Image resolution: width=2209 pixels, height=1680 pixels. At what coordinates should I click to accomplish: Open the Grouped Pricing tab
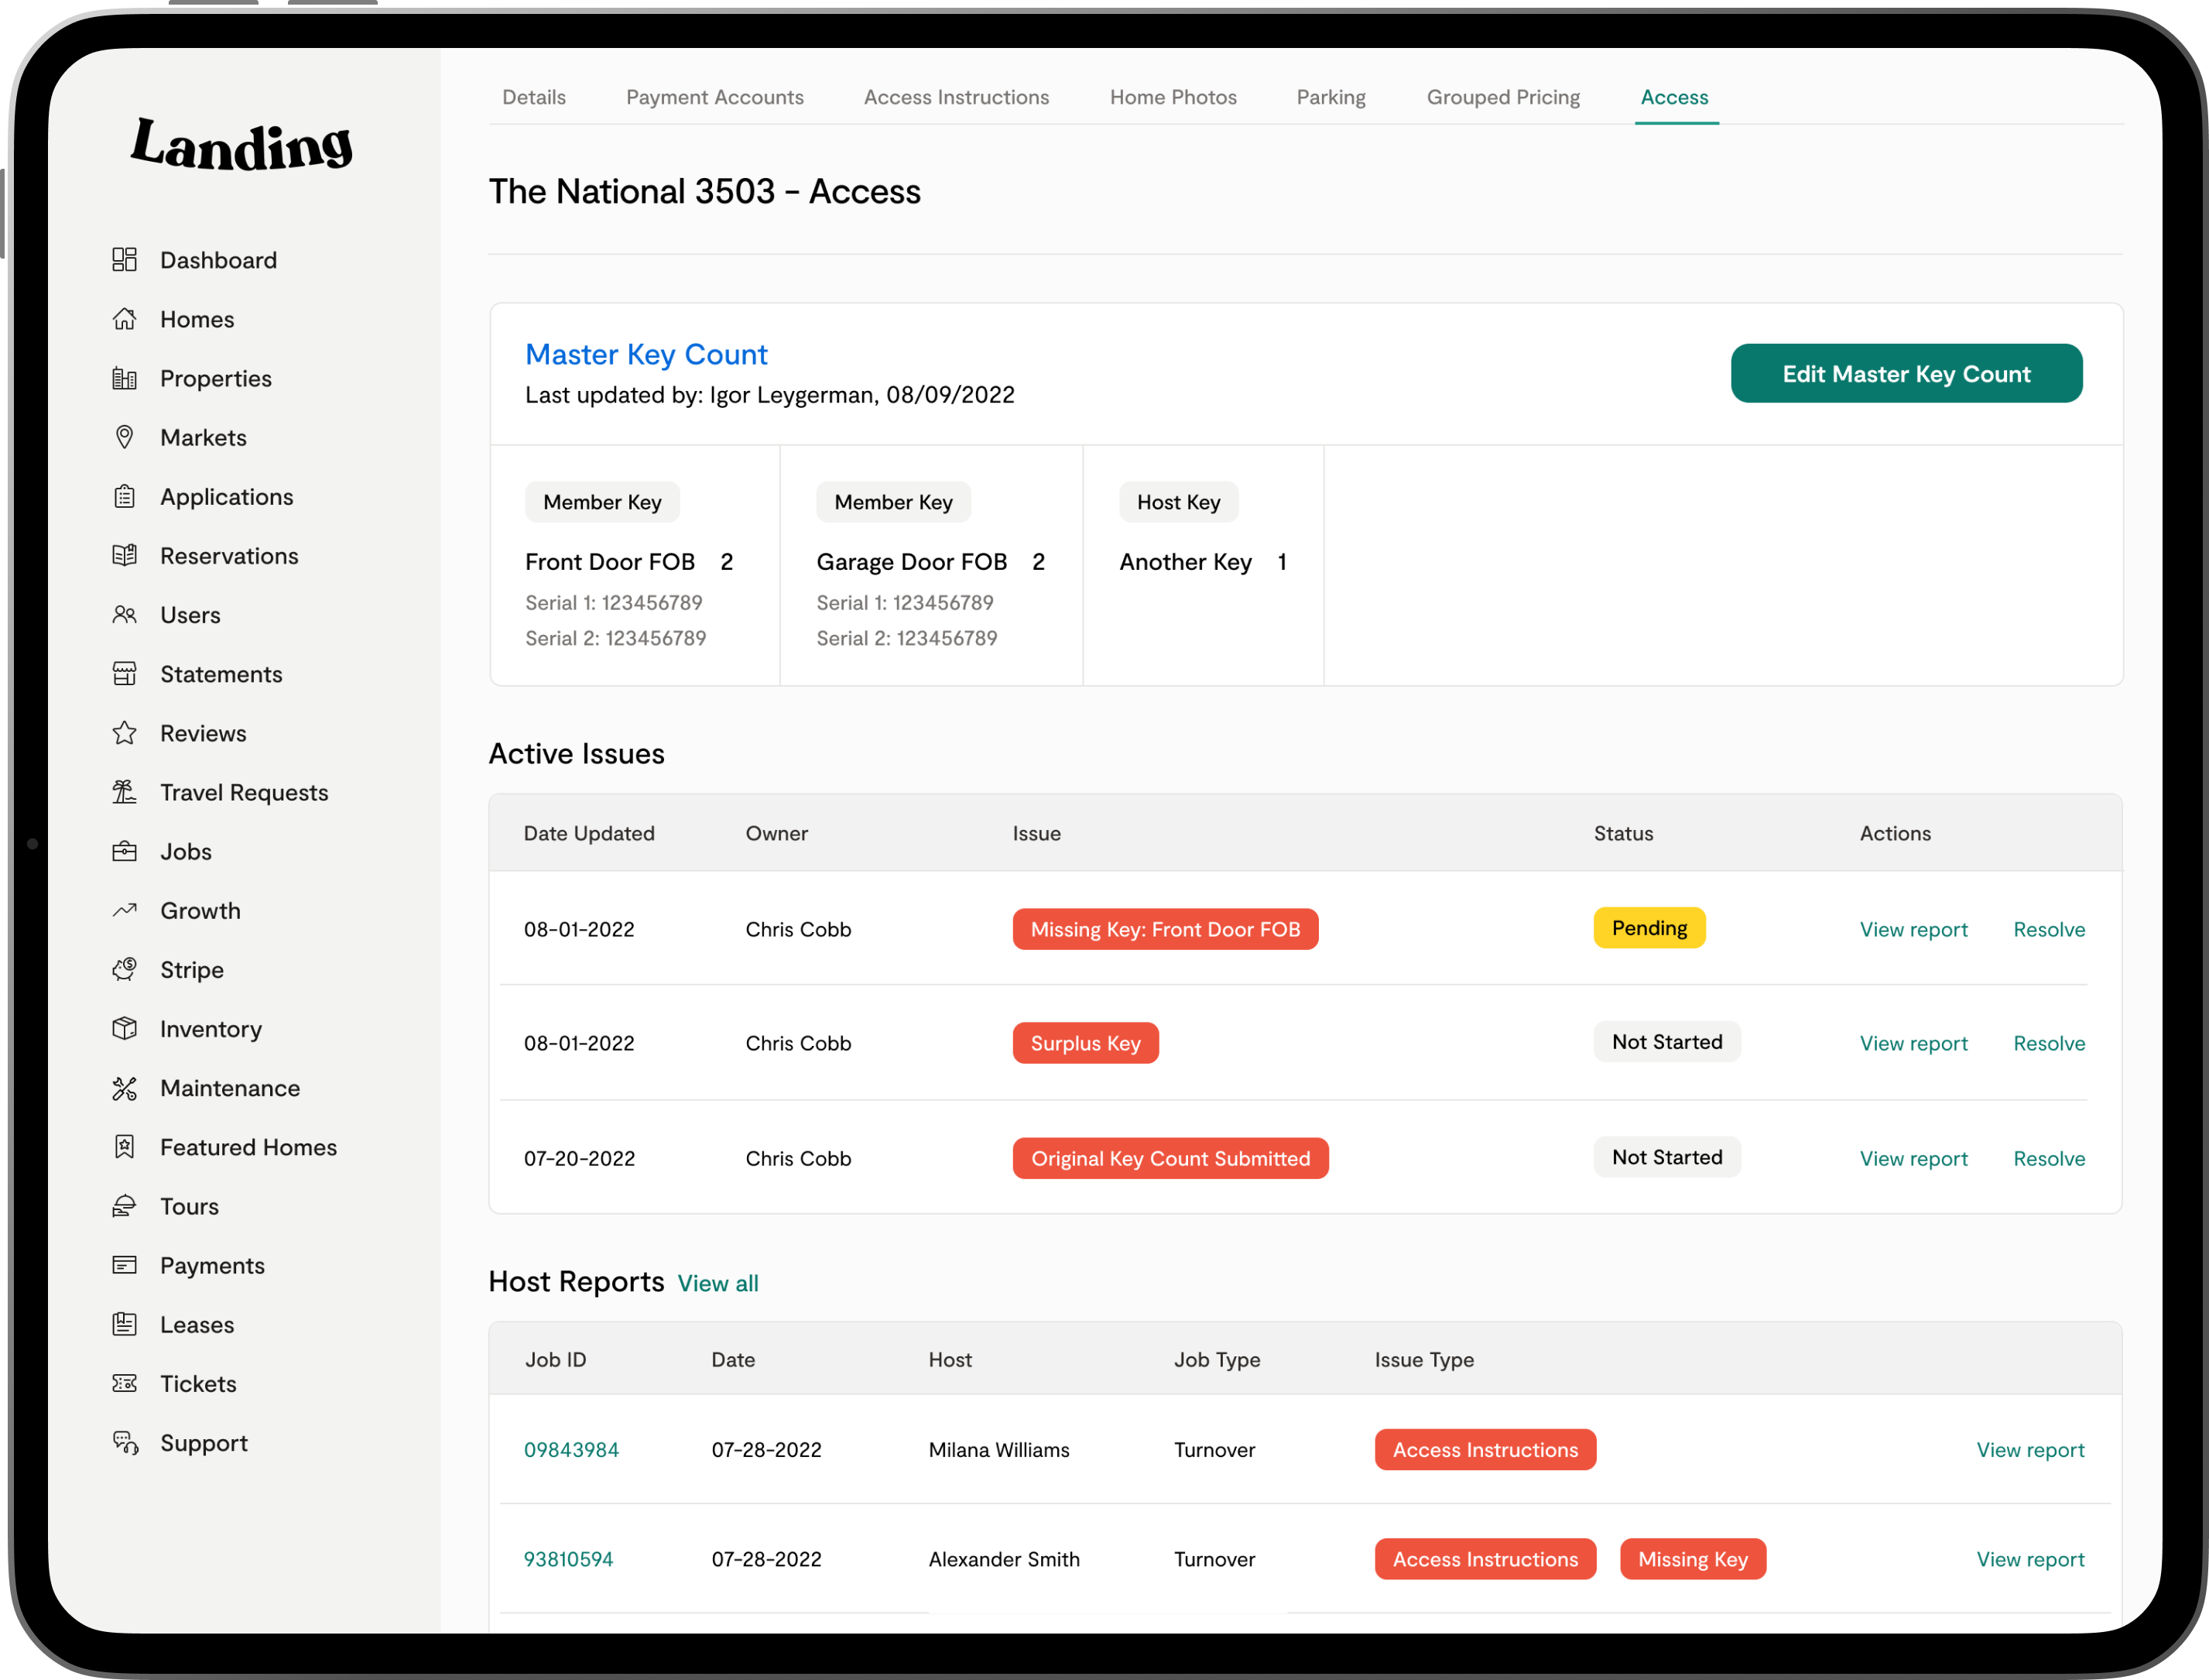click(1502, 97)
